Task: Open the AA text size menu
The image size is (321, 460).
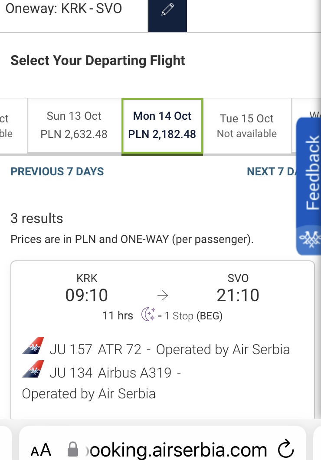Action: pos(41,450)
